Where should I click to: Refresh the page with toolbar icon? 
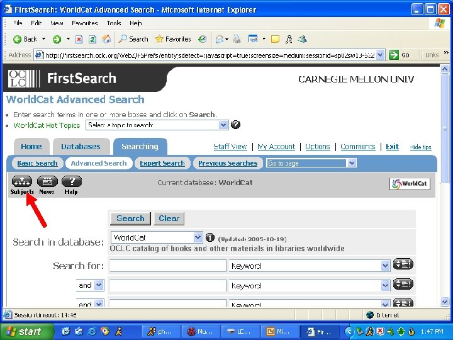pos(92,39)
